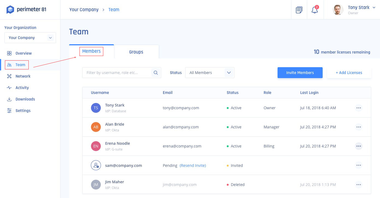Click the Tony Stark name in the table
380x198 pixels.
pos(115,105)
